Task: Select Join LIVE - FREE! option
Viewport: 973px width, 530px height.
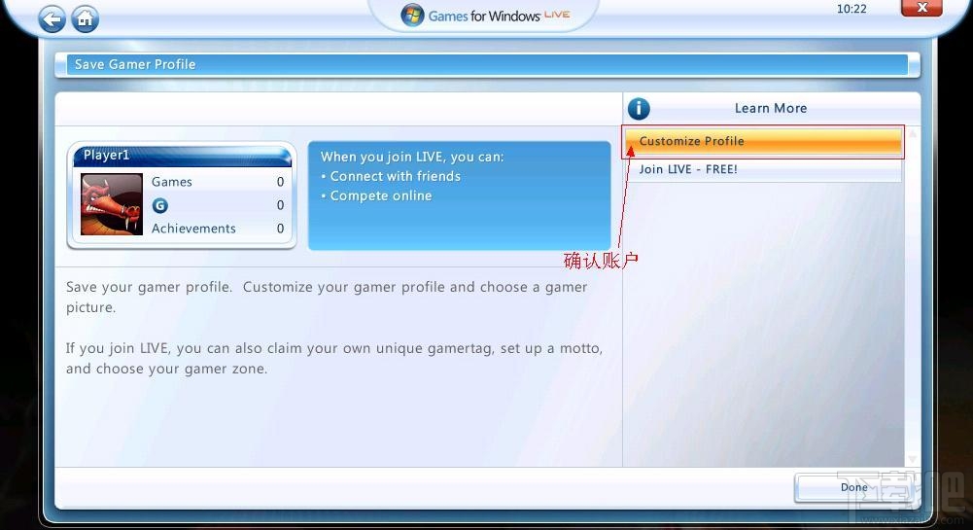Action: pos(763,169)
